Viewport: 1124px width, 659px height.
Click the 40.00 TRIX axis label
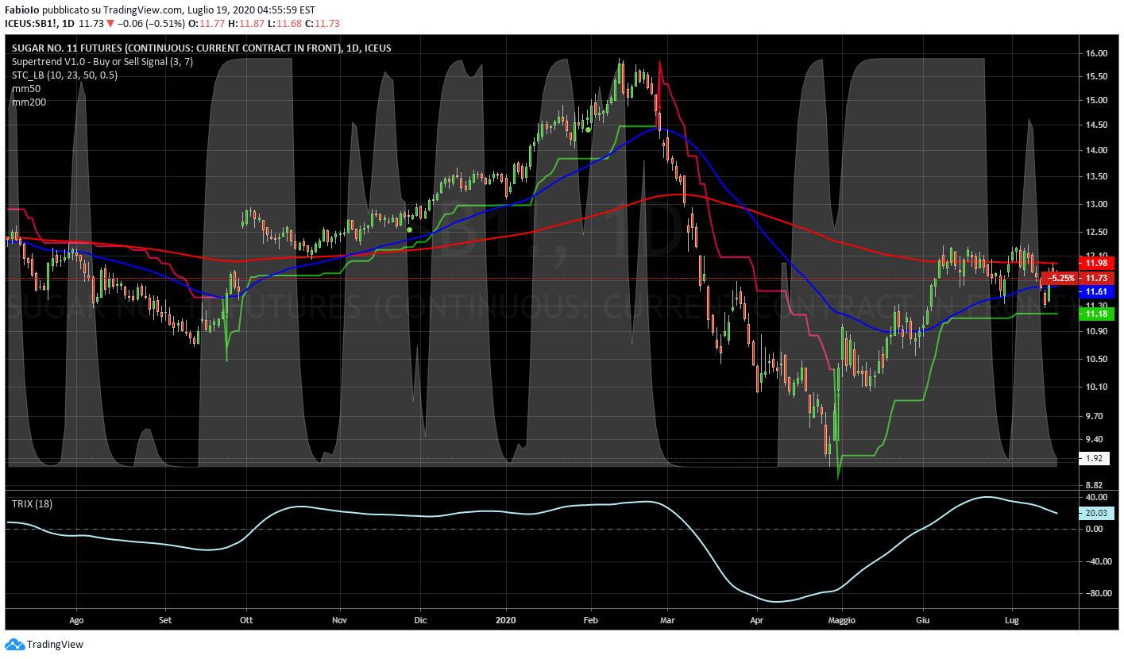click(1096, 497)
